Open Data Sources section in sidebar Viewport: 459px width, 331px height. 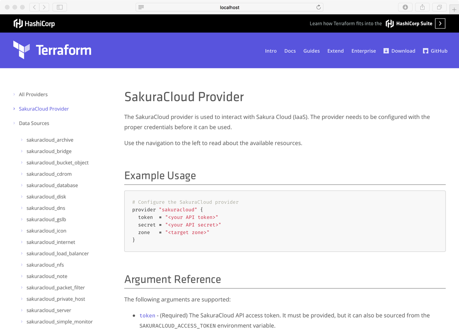coord(34,123)
